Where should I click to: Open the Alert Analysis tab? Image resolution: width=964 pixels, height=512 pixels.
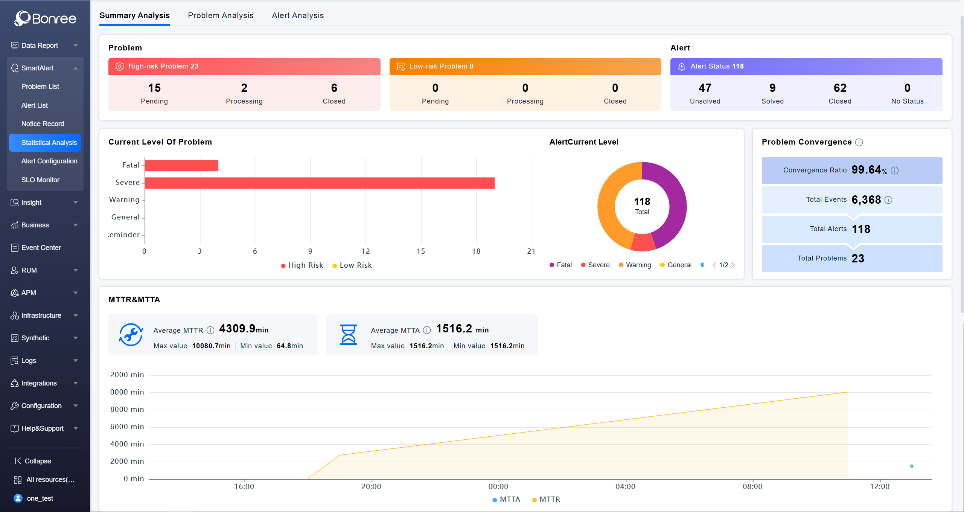[298, 15]
